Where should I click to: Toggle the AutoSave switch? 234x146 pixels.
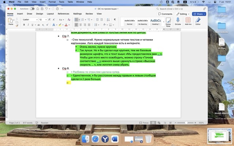point(32,8)
